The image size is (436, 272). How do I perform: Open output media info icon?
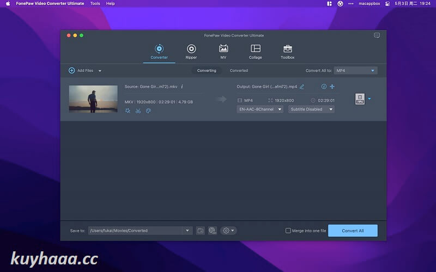(324, 86)
